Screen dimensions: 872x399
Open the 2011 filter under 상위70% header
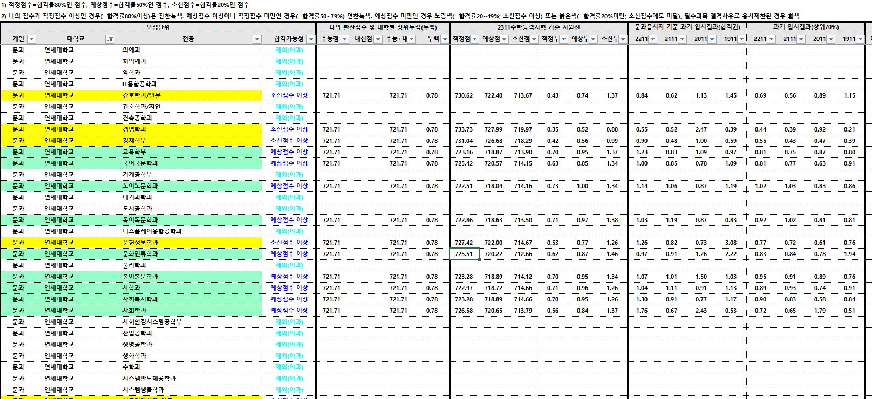[830, 39]
